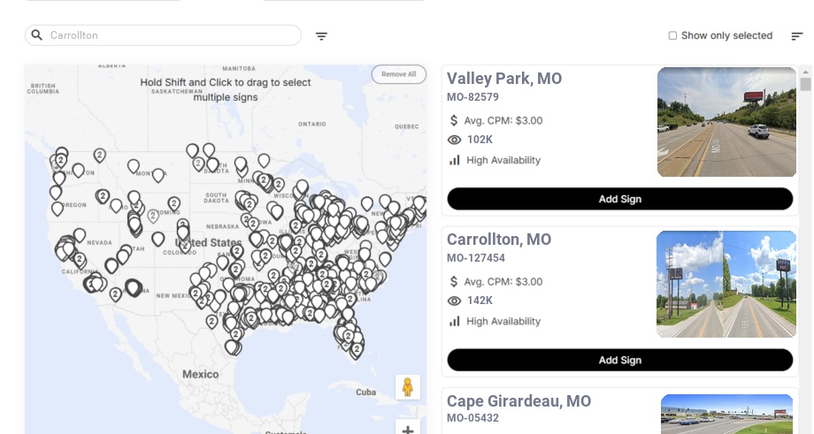
Task: Zoom in the map with plus button
Action: point(408,429)
